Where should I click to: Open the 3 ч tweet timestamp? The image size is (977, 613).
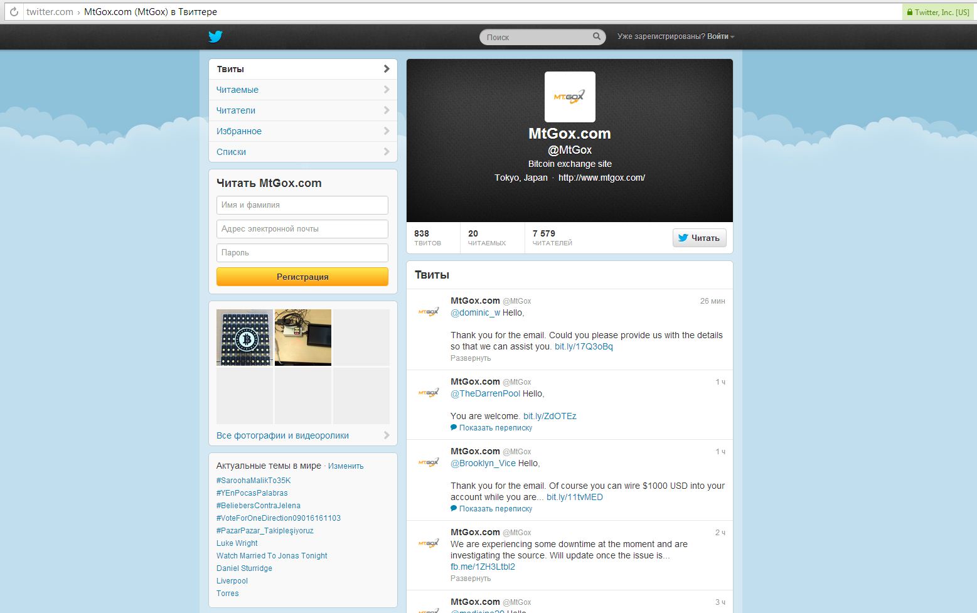[x=720, y=602]
